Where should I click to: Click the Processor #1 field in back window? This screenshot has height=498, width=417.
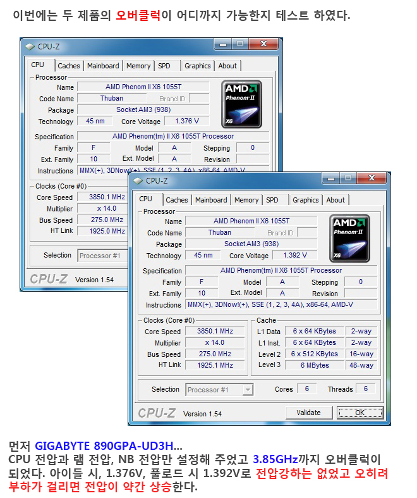103,256
